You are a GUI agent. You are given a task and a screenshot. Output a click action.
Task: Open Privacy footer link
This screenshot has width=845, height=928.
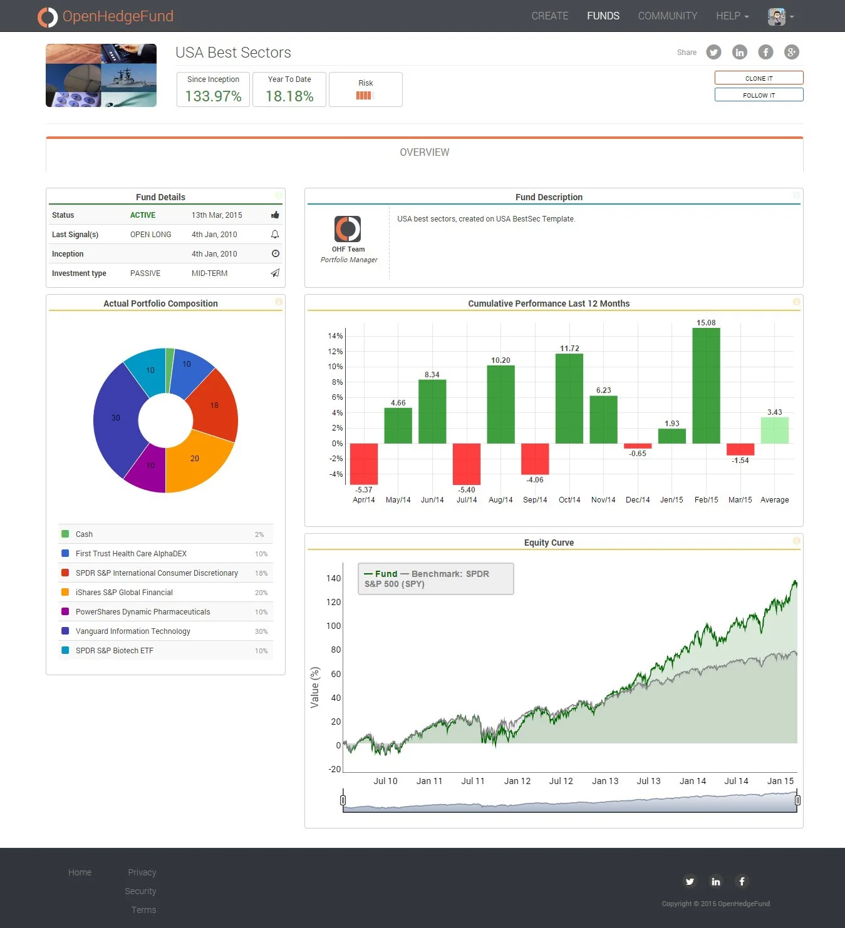142,872
